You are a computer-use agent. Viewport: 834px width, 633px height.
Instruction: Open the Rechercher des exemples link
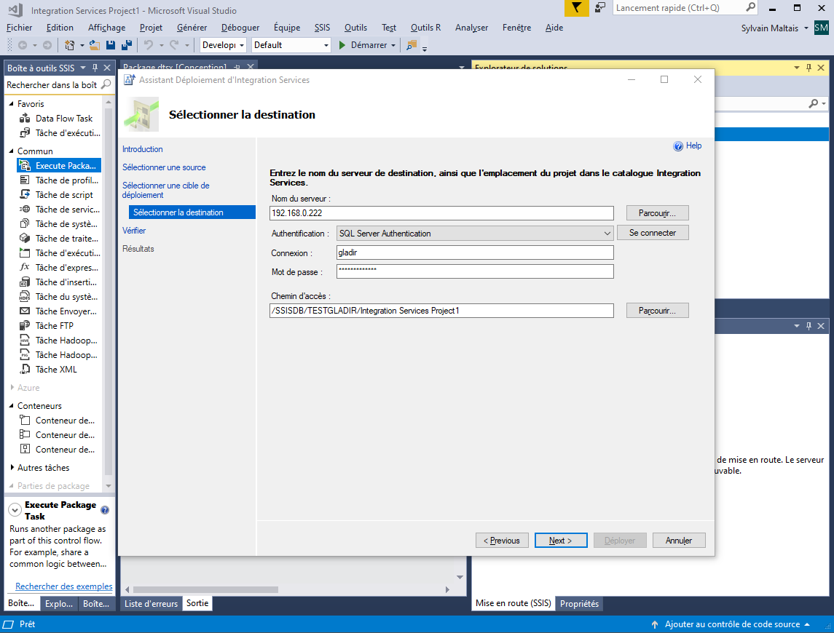pyautogui.click(x=64, y=586)
